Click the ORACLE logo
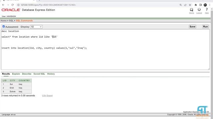The height and width of the screenshot is (119, 213). 11,10
